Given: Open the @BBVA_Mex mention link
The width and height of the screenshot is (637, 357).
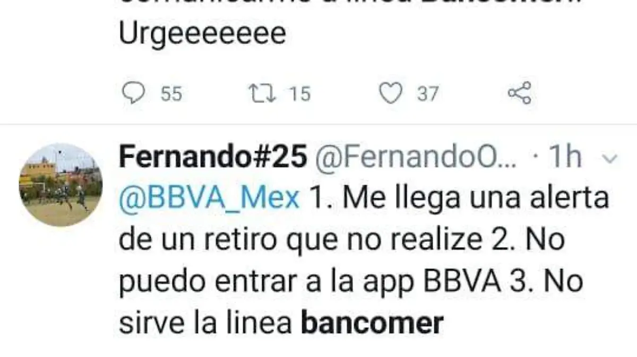Looking at the screenshot, I should click(x=209, y=199).
